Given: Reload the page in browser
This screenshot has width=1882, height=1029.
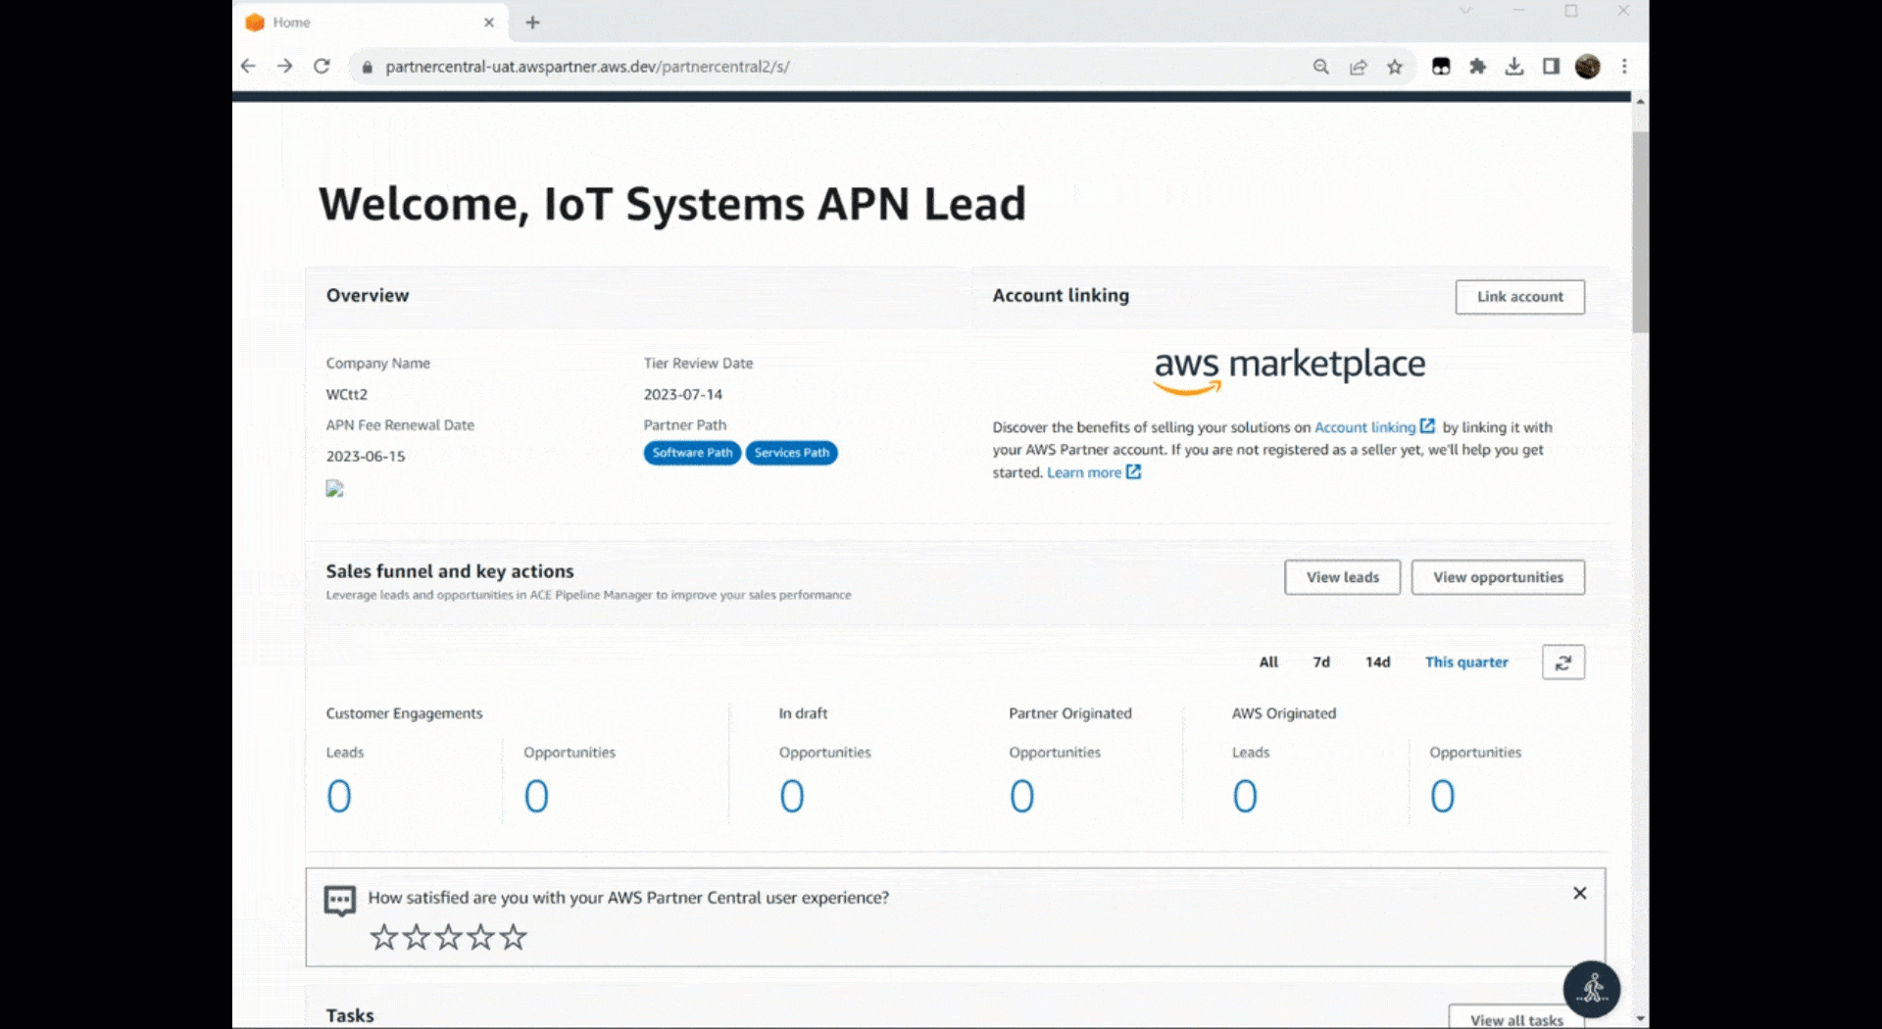Looking at the screenshot, I should click(x=322, y=67).
